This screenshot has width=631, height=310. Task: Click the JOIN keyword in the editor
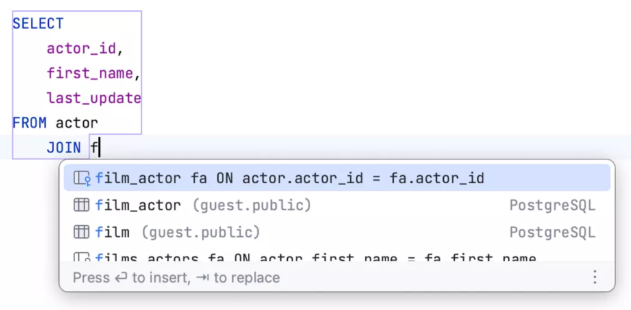64,148
